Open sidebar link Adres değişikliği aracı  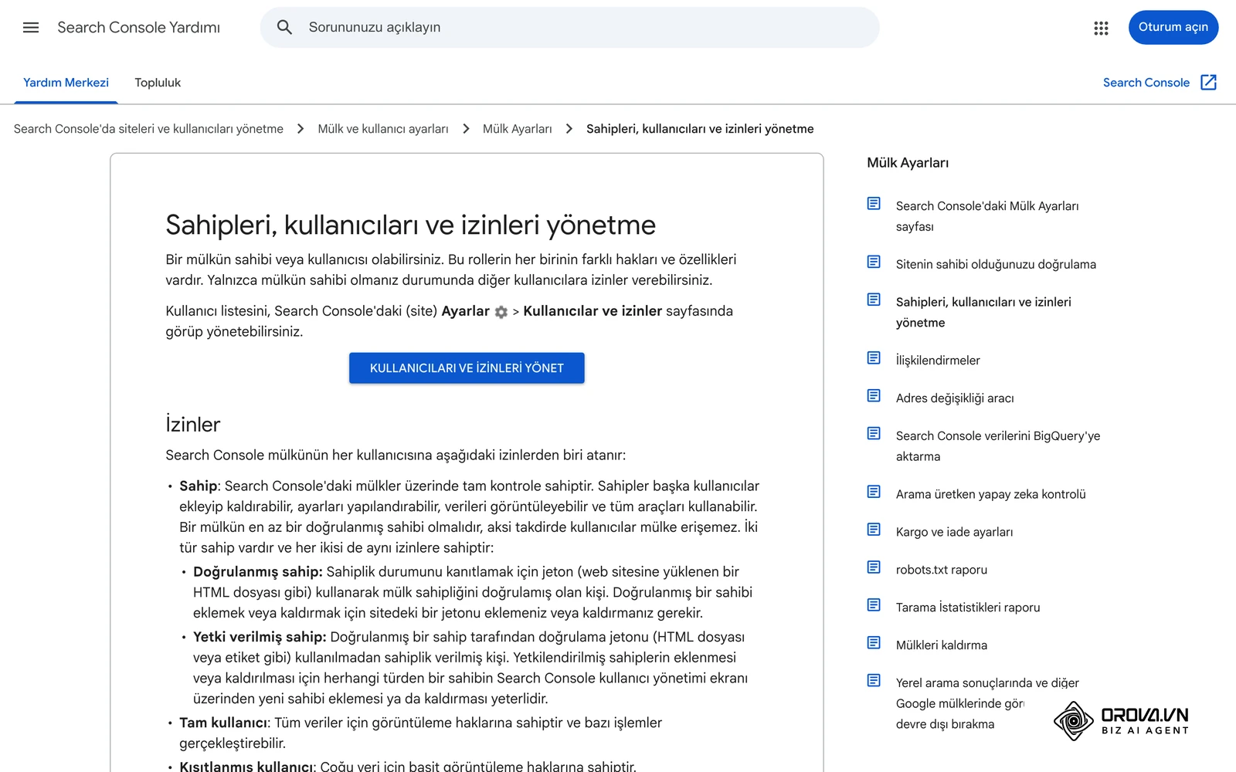[955, 398]
